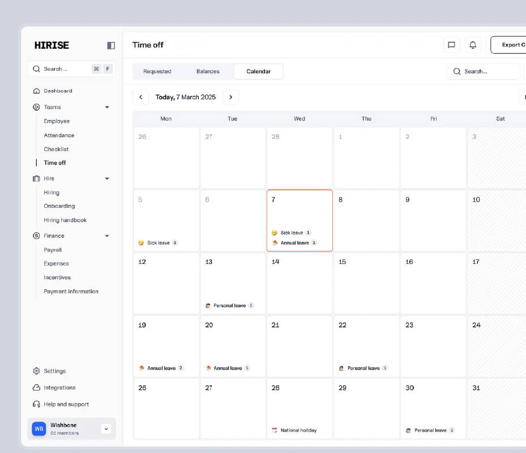Select the day cell numbered 14
Screen dimensions: 526x453
point(300,284)
